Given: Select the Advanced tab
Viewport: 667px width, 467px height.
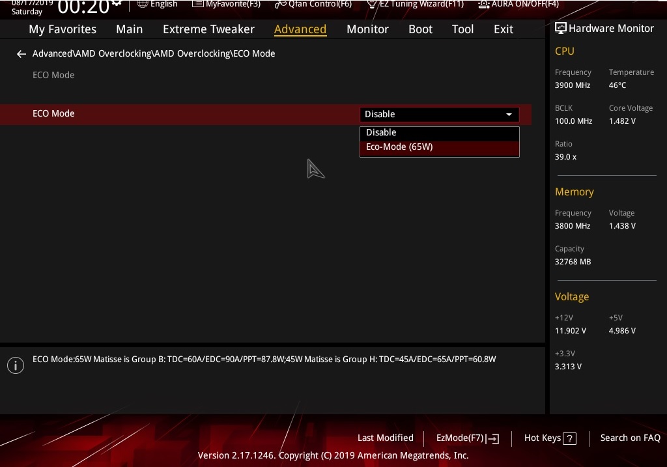Looking at the screenshot, I should pyautogui.click(x=300, y=29).
